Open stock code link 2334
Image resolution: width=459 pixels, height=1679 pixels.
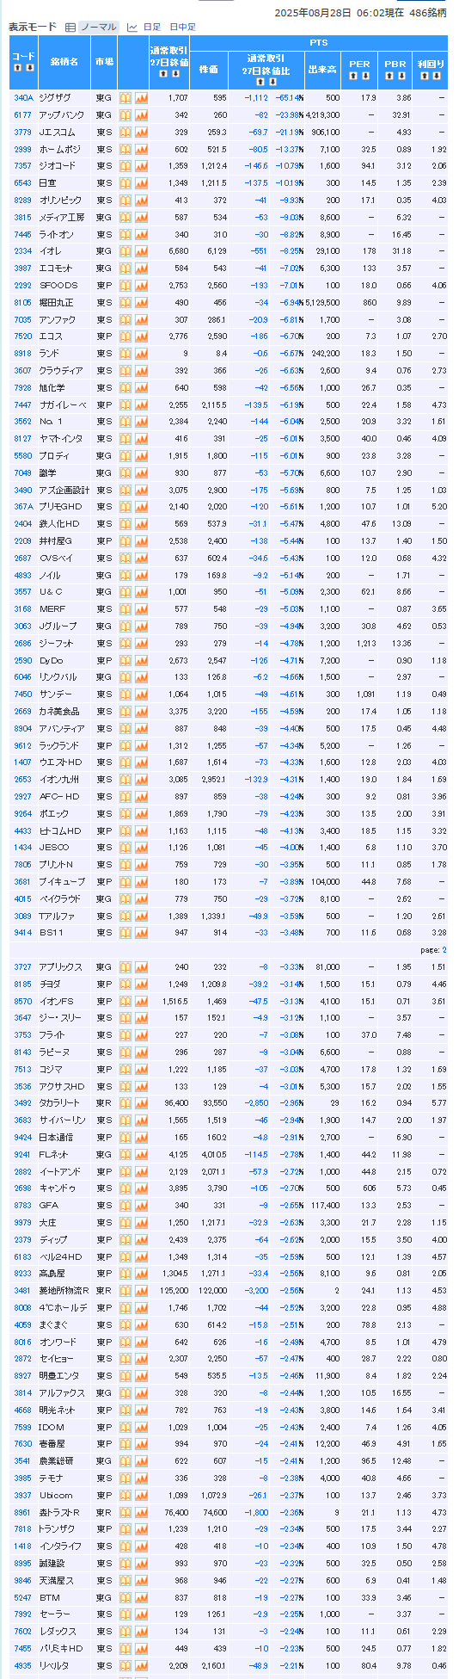tap(23, 251)
